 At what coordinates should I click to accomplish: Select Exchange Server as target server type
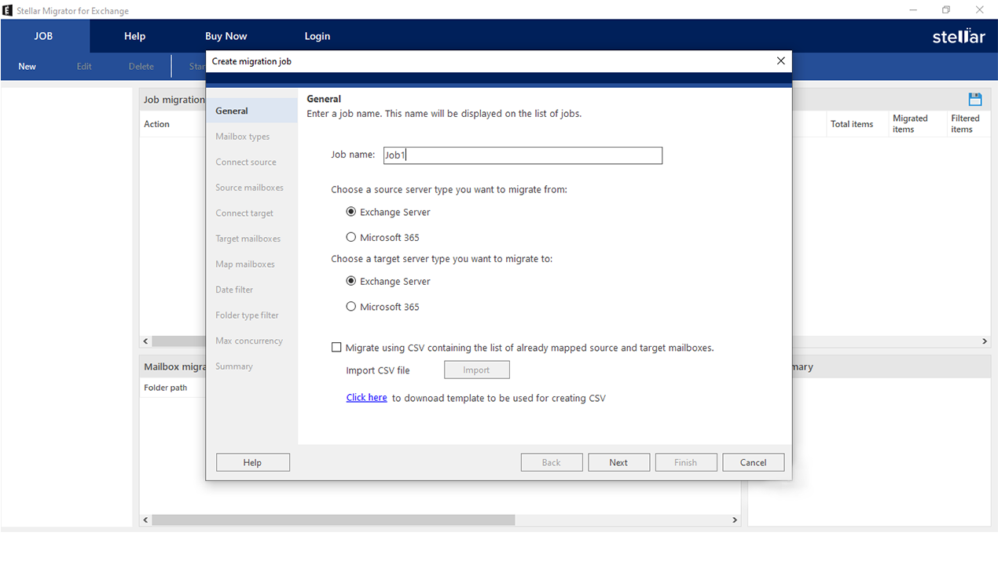pos(351,281)
